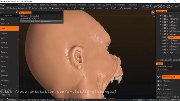The image size is (180, 101).
Task: Expand the [4x]Hoses tree node
Action: click(x=161, y=25)
